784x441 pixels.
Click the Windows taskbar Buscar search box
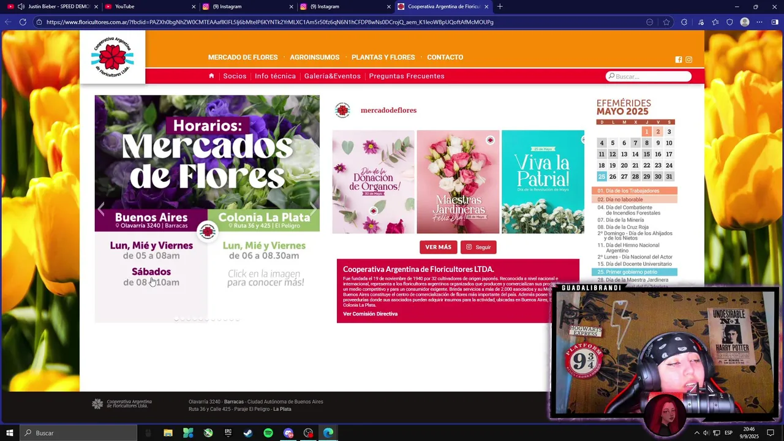click(x=78, y=433)
